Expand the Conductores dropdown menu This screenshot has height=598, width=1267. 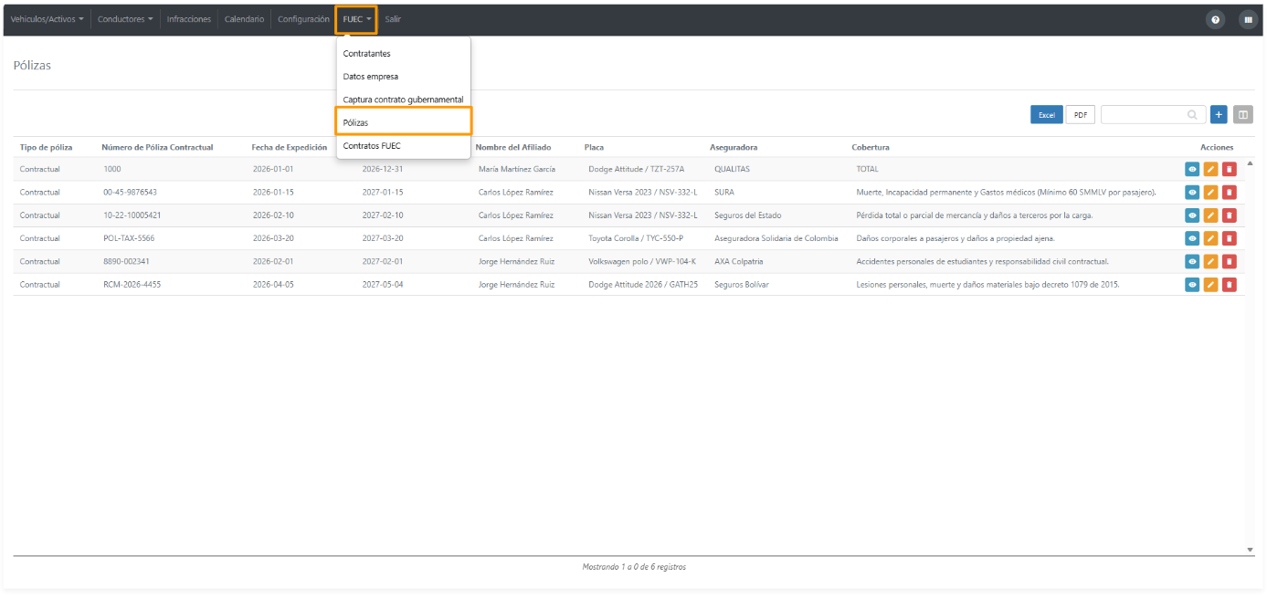click(125, 19)
